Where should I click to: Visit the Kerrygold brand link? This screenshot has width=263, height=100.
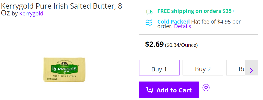click(x=31, y=13)
